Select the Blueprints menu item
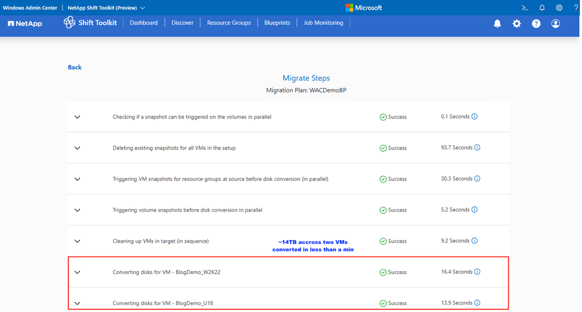 pos(277,23)
